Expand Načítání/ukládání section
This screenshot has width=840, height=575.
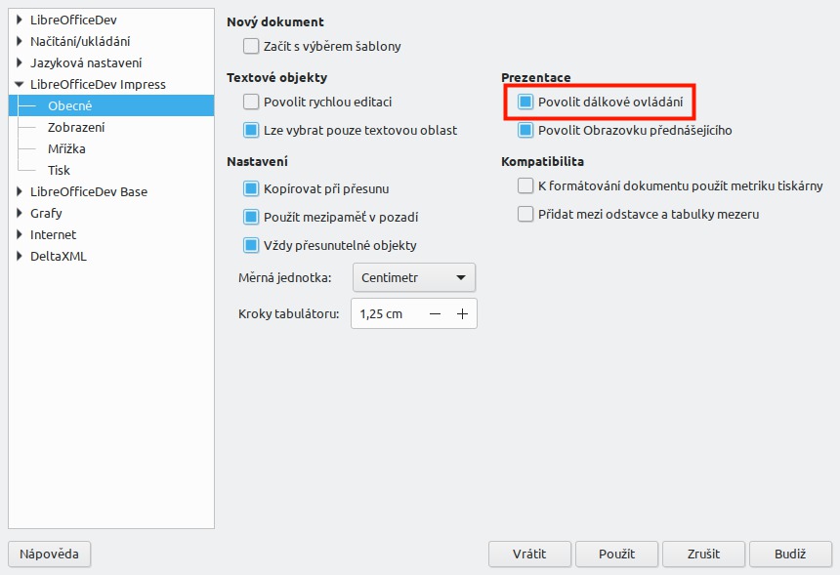pos(20,41)
